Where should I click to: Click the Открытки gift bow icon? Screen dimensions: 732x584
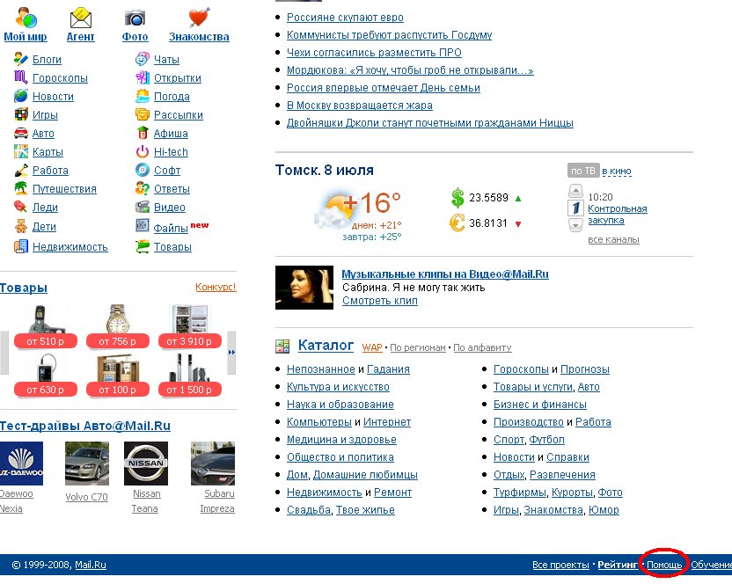pyautogui.click(x=143, y=77)
